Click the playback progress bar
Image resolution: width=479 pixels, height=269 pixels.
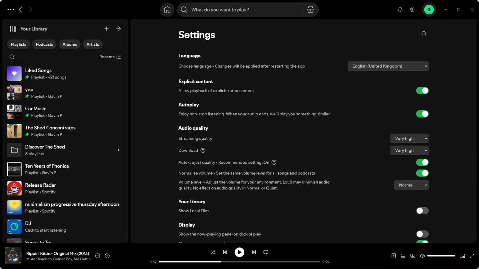pos(239,262)
